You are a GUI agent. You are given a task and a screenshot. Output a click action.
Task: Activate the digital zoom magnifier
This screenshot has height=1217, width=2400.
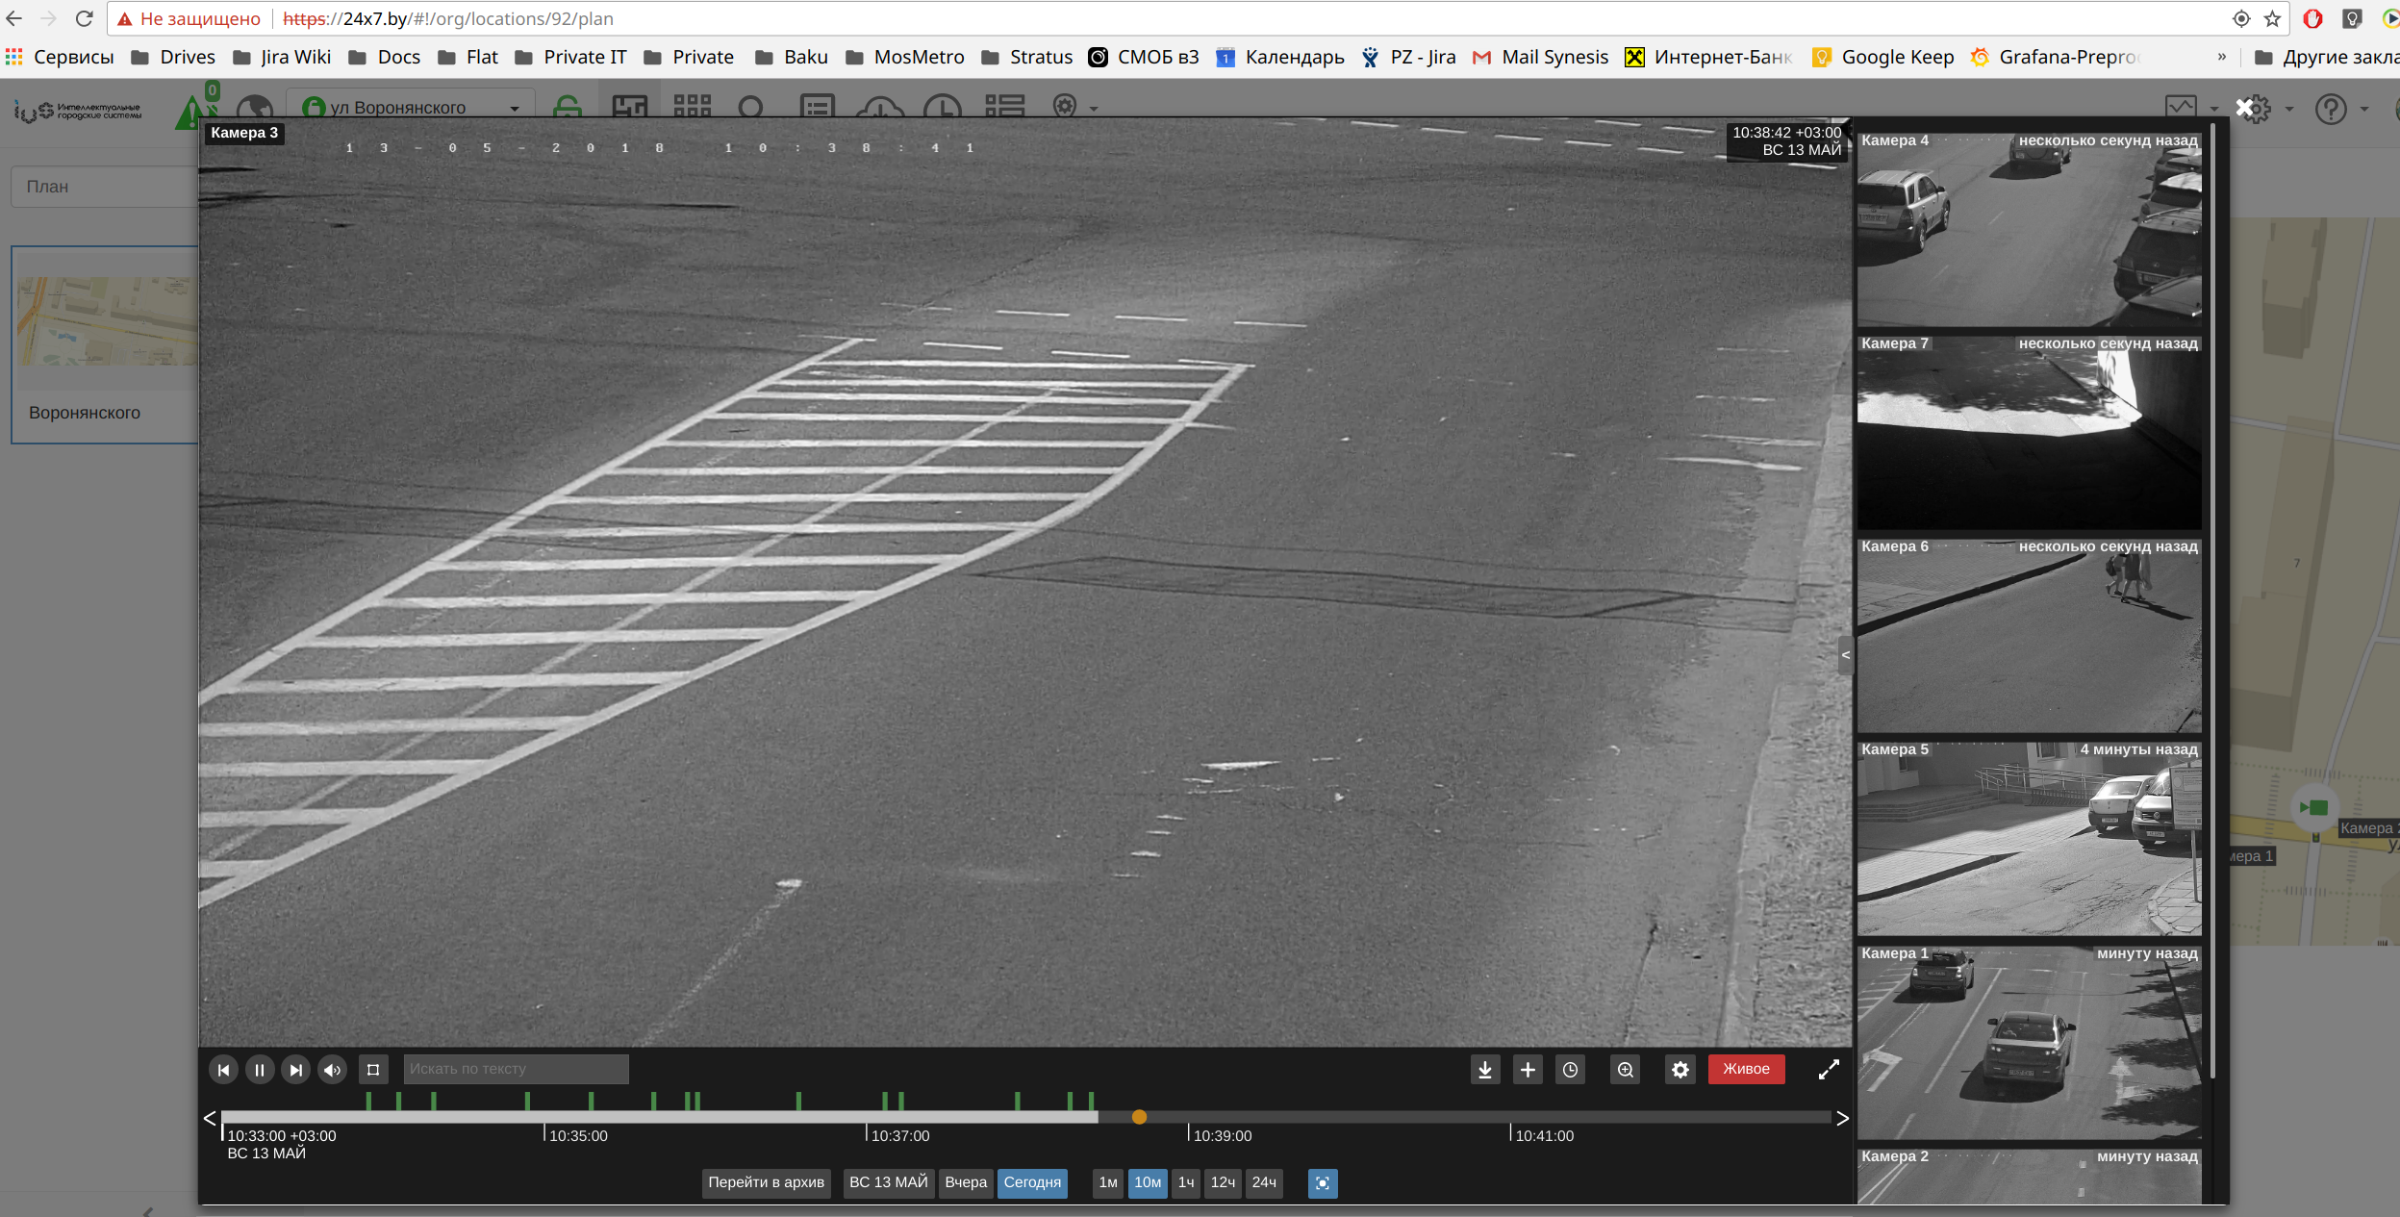(x=1626, y=1070)
